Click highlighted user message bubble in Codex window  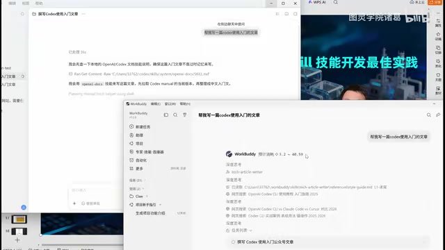tap(231, 33)
